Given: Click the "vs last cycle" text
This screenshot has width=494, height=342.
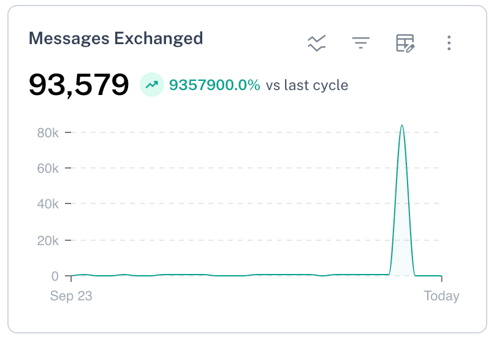Looking at the screenshot, I should click(307, 85).
